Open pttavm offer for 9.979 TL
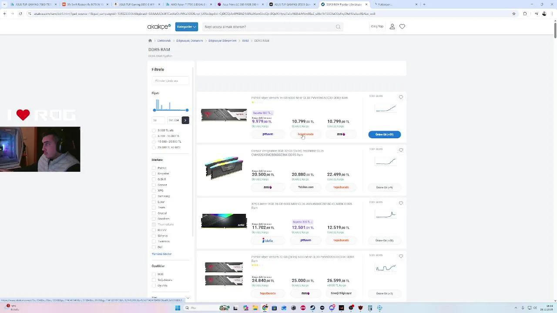The width and height of the screenshot is (557, 313). tap(268, 134)
